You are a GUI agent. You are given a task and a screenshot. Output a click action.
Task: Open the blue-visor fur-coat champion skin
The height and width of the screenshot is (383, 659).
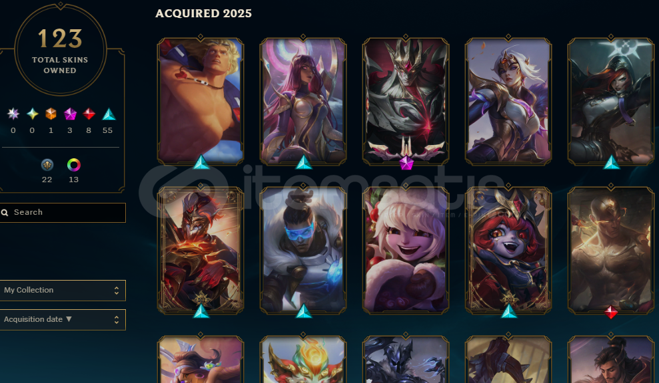click(x=303, y=250)
